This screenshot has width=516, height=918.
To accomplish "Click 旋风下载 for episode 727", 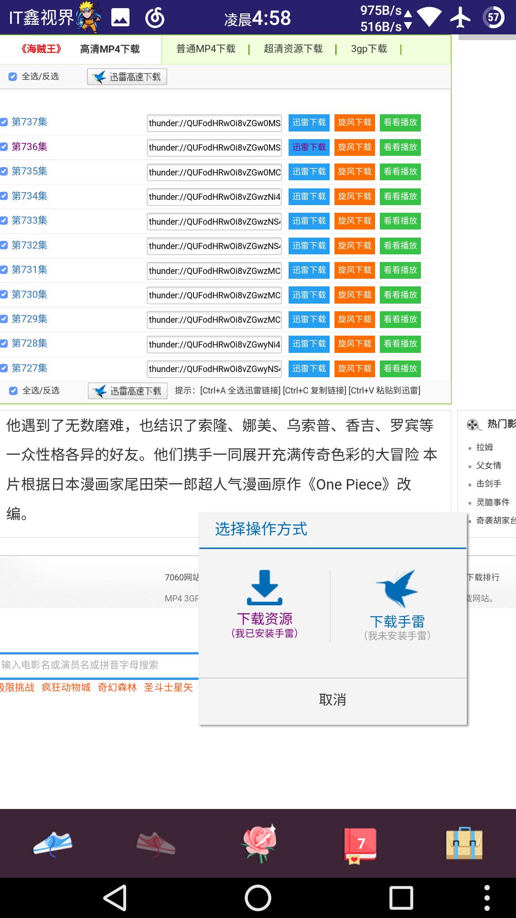I will click(x=355, y=369).
